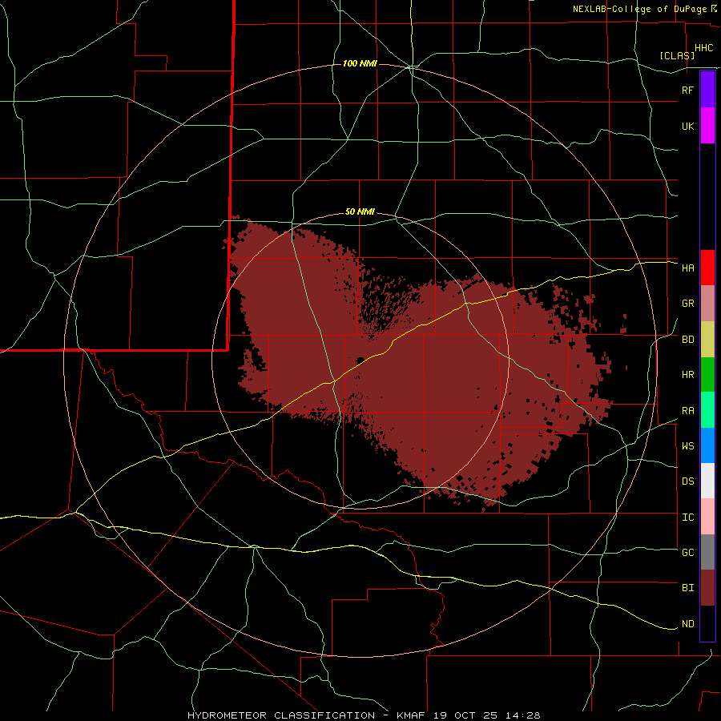
Task: Click the WS blue legend swatch
Action: tap(707, 445)
